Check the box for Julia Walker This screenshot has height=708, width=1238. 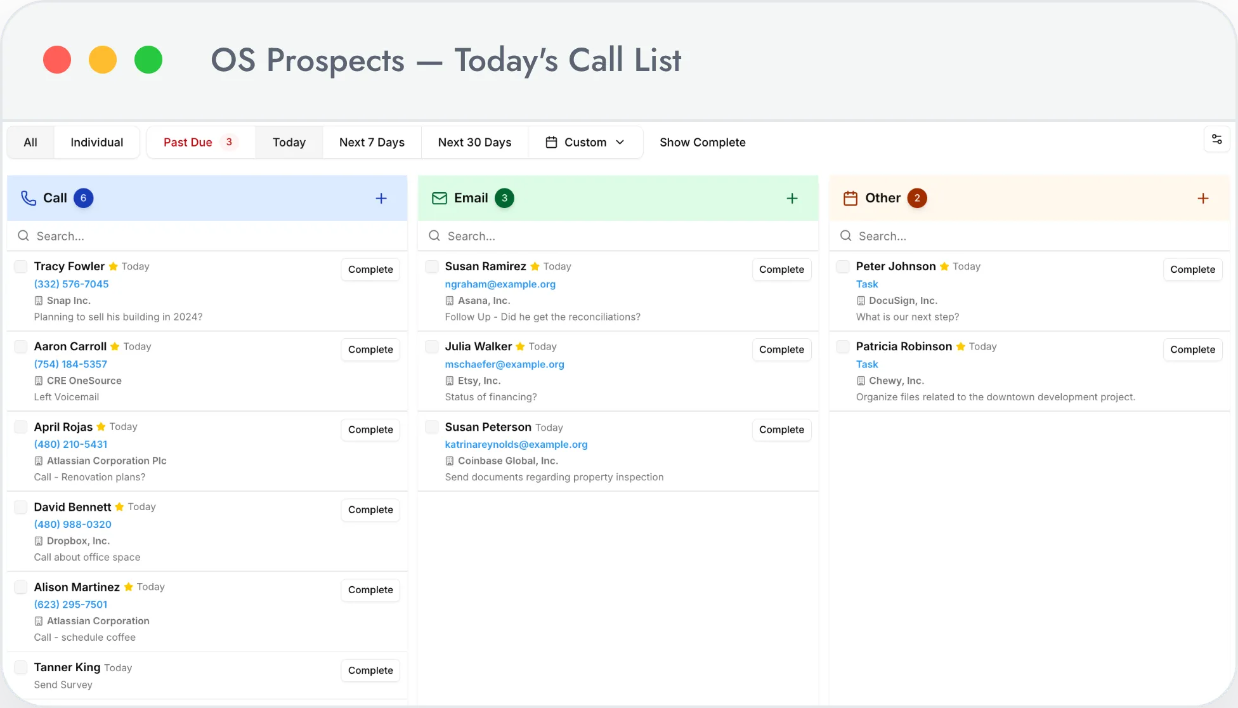(x=432, y=346)
